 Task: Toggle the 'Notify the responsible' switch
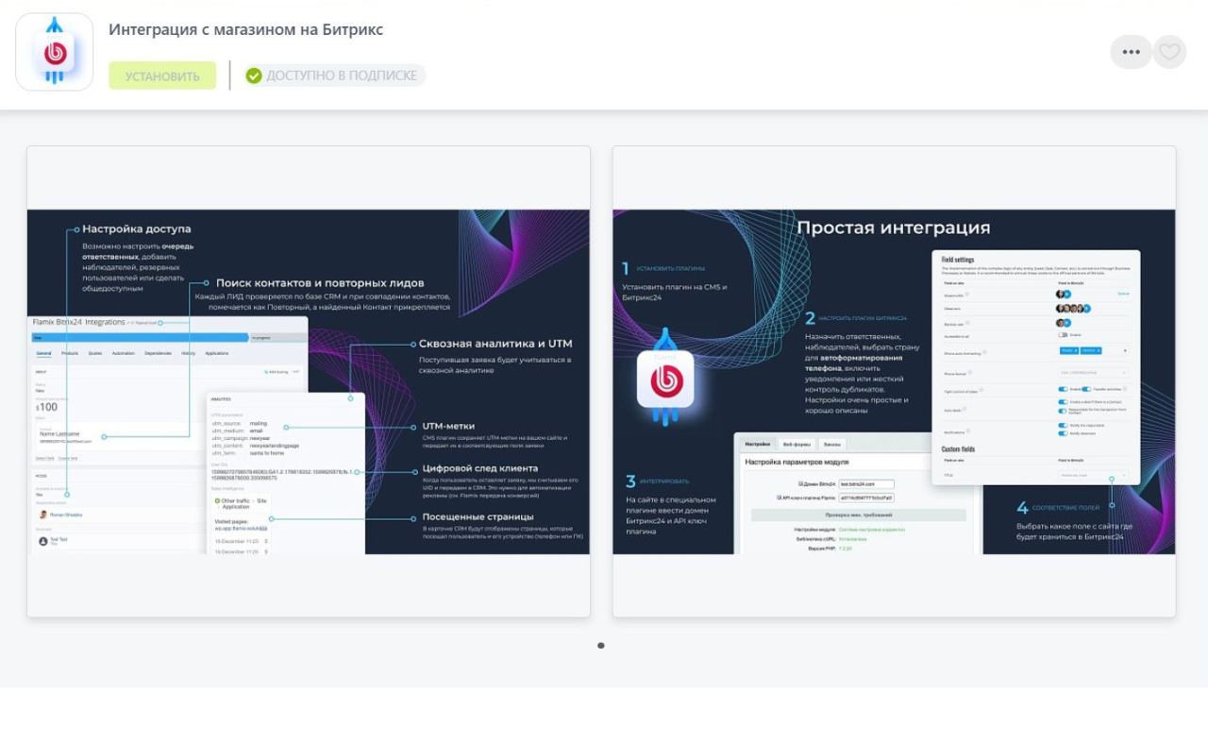1063,426
